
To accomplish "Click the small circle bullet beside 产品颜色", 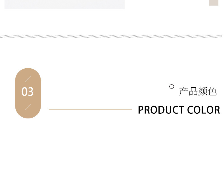I will click(x=172, y=87).
